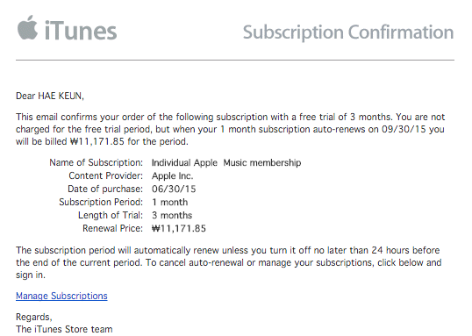This screenshot has height=336, width=472.
Task: Click the 'Apple Inc.' provider value
Action: point(172,175)
